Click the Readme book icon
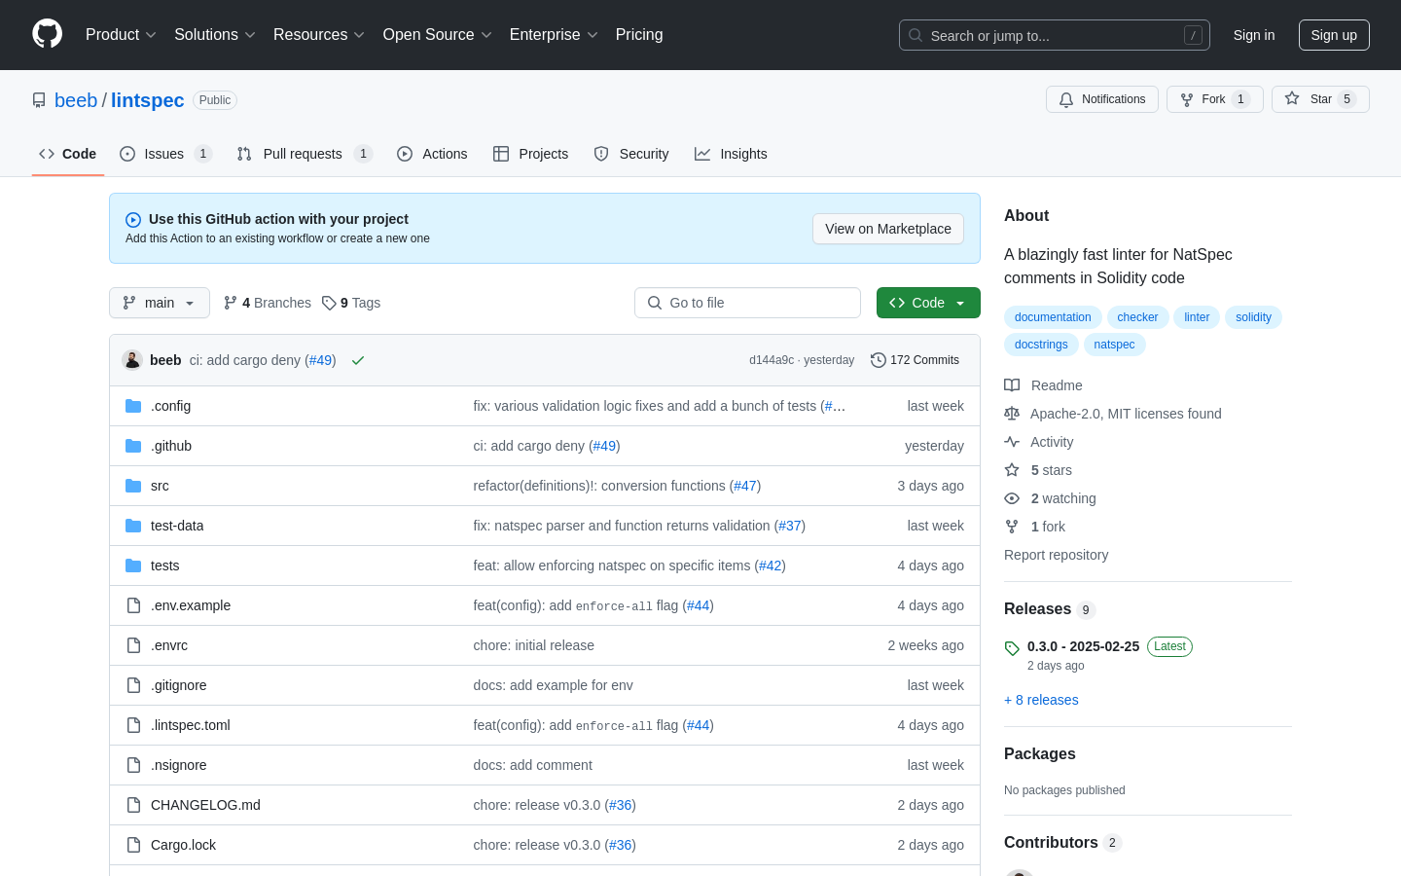The height and width of the screenshot is (876, 1401). pyautogui.click(x=1012, y=385)
